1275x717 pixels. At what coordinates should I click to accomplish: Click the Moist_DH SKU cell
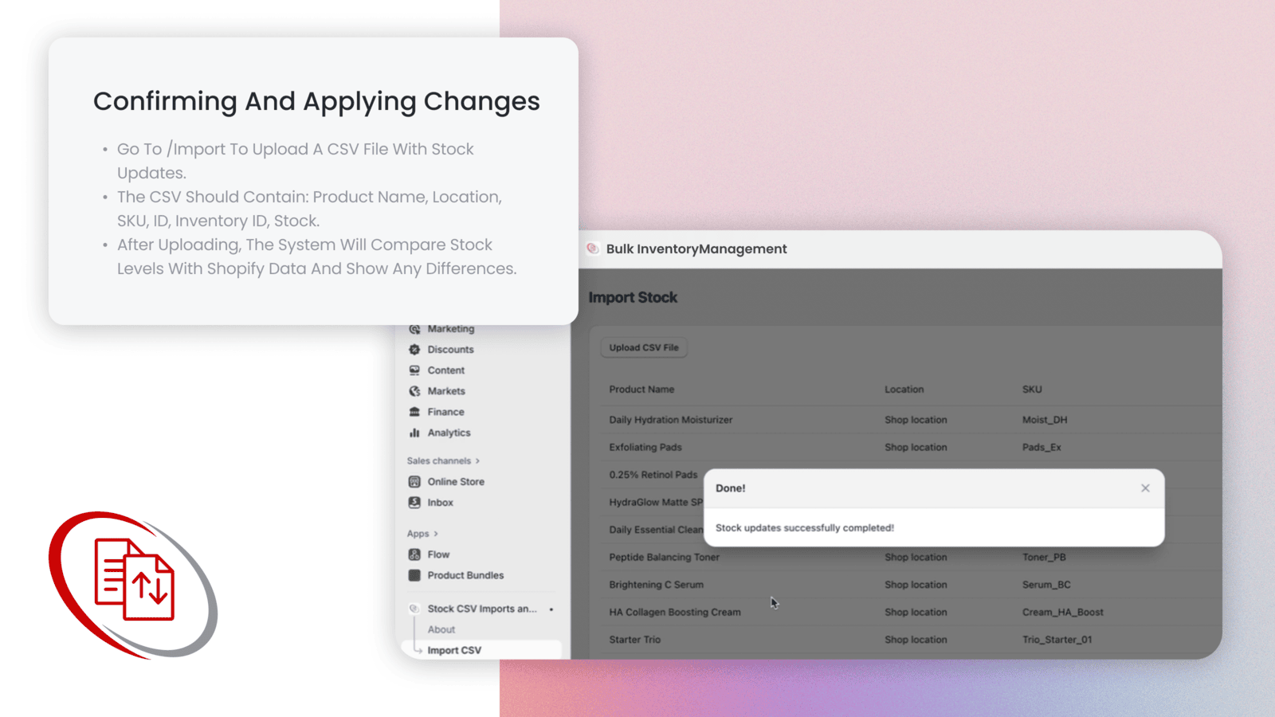coord(1045,420)
